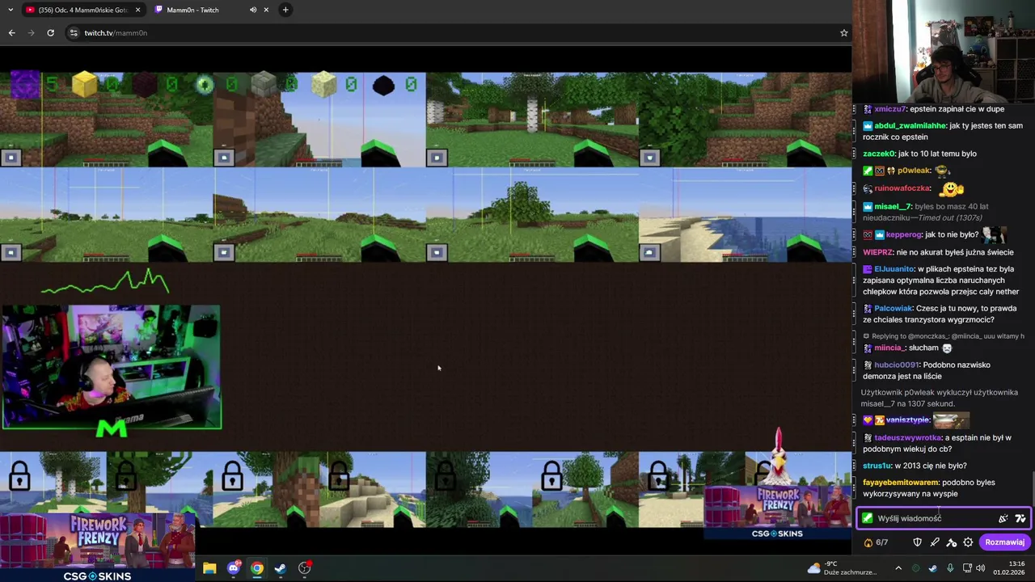Click the black block counter in Minecraft HUD
This screenshot has width=1035, height=582.
pyautogui.click(x=395, y=84)
